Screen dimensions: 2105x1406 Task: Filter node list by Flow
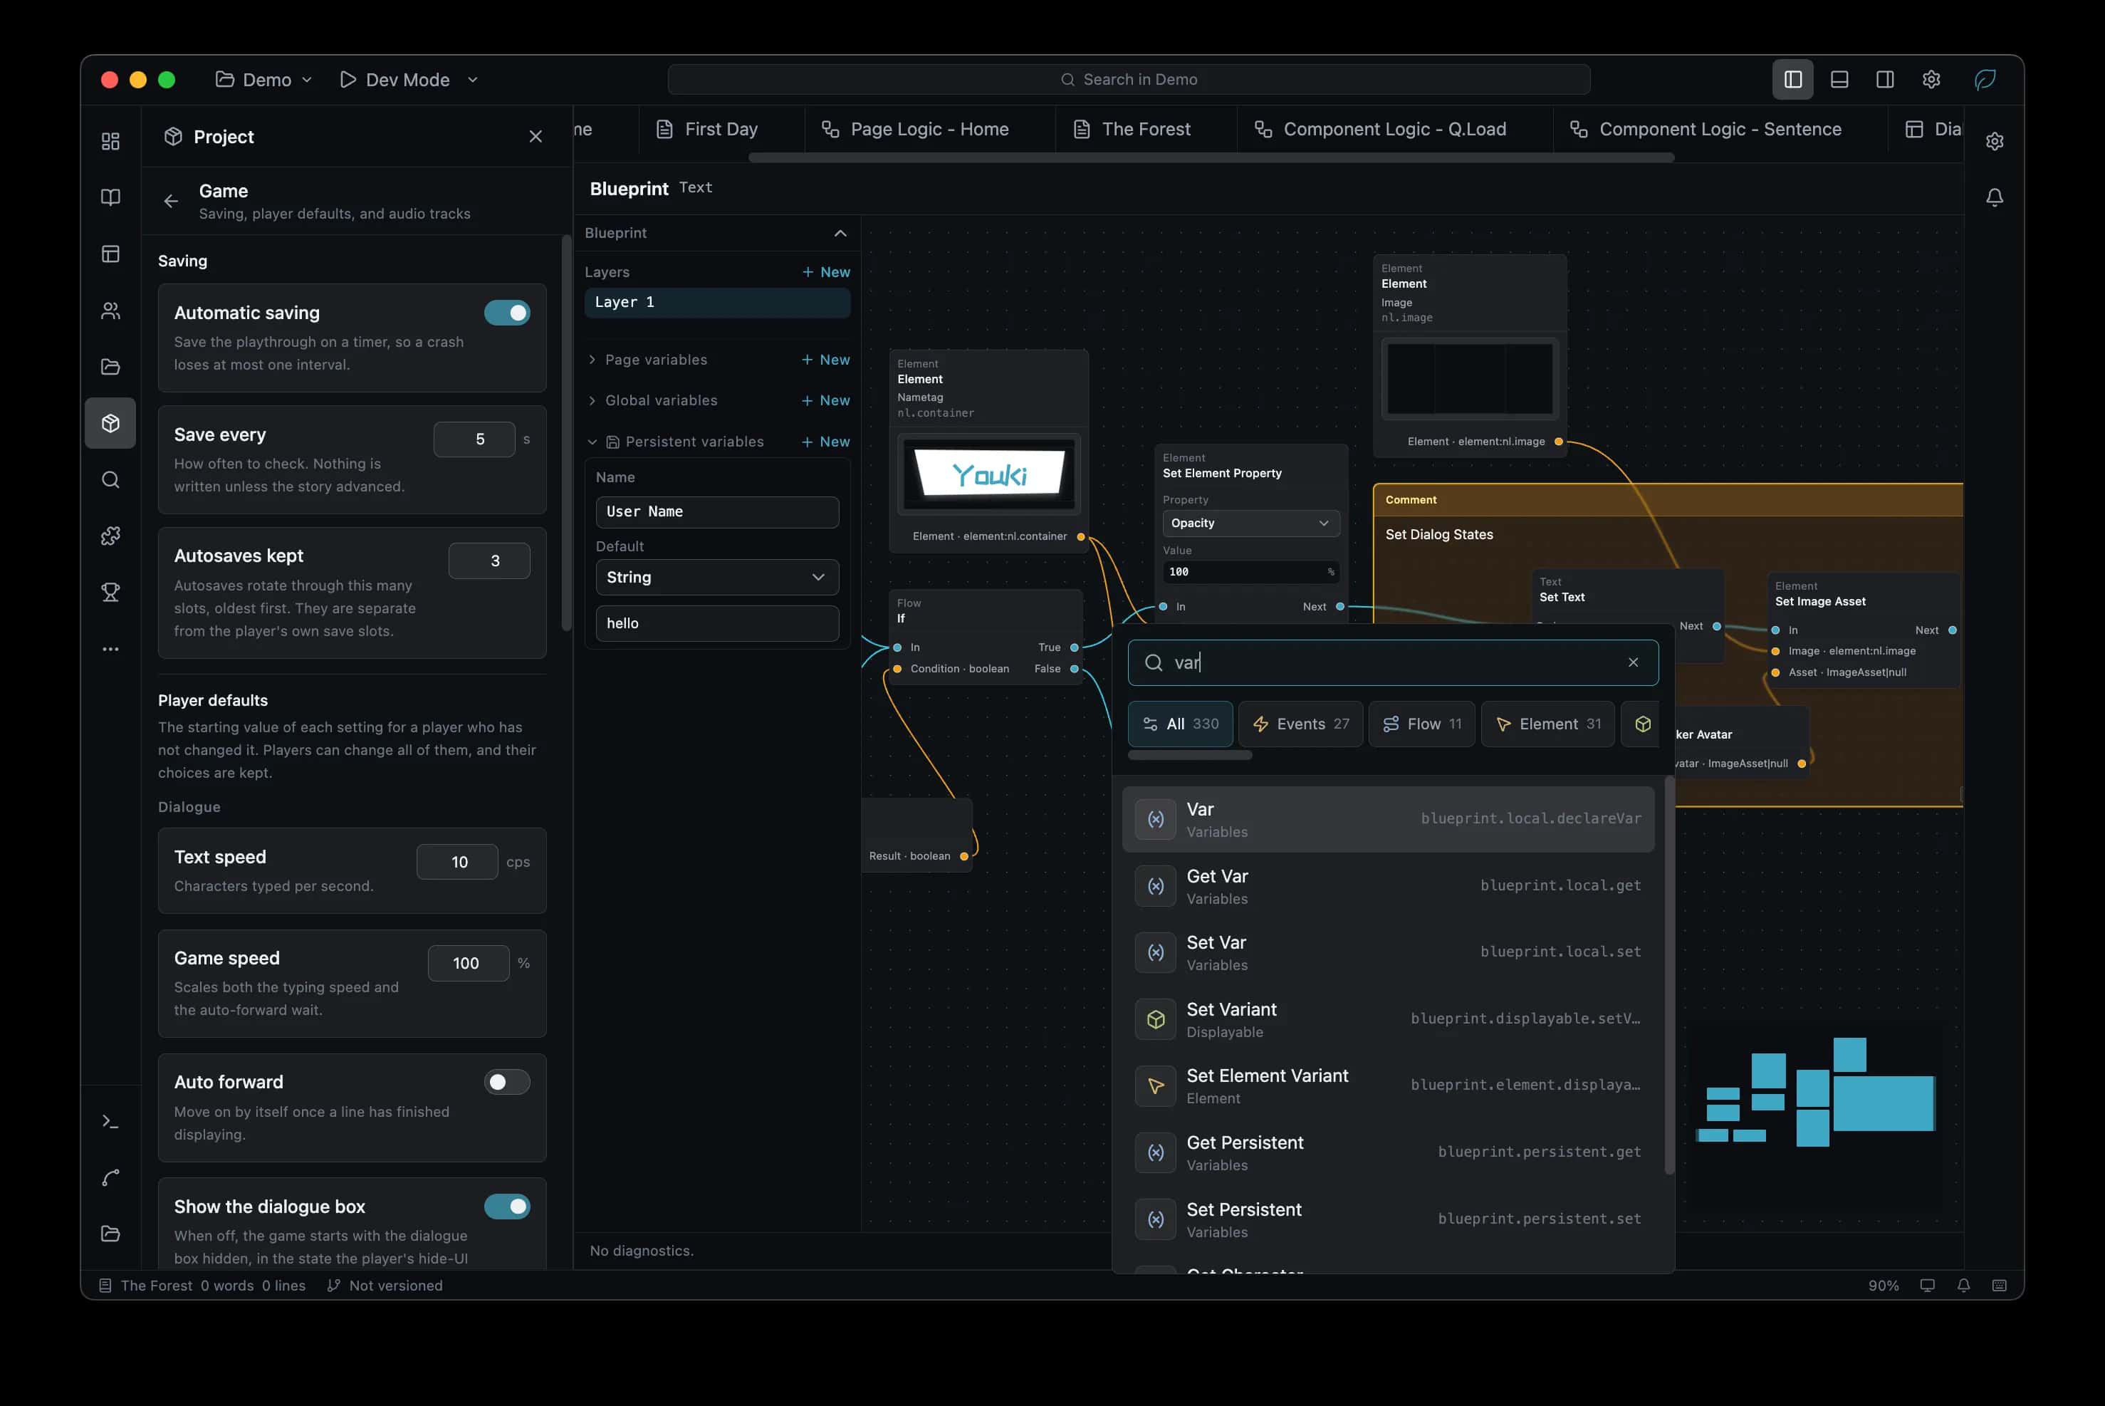coord(1422,724)
